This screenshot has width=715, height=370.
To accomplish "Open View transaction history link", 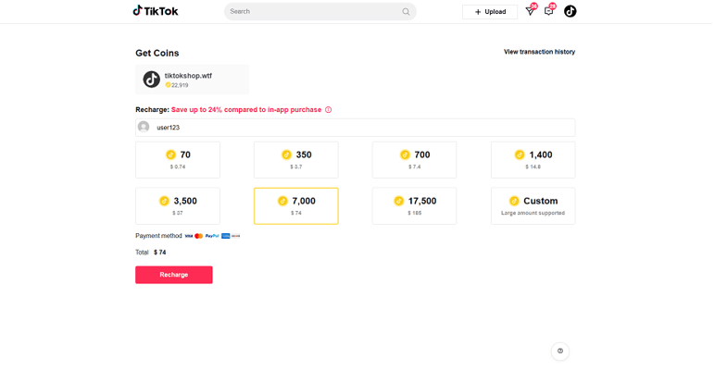I will coord(539,52).
